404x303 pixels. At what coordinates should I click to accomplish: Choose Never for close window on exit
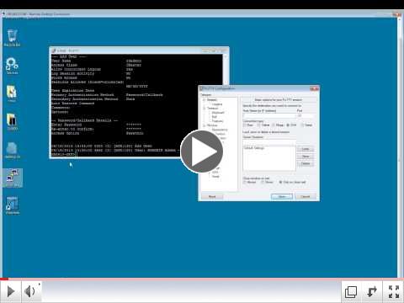click(x=263, y=182)
